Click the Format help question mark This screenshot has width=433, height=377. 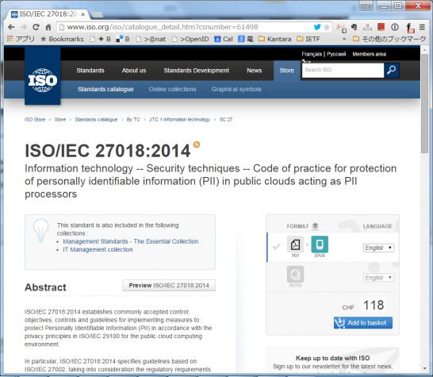point(315,226)
